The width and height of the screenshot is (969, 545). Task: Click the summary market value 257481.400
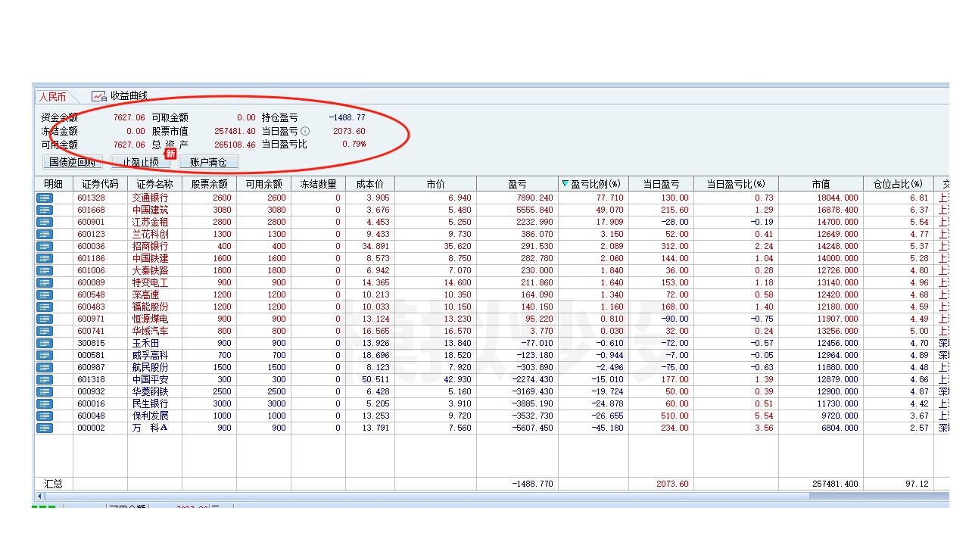coord(835,483)
